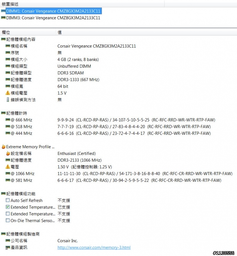
Task: Click the 值 column header
Action: (60, 32)
